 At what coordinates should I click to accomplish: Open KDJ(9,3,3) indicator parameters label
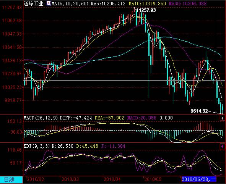(x=37, y=146)
